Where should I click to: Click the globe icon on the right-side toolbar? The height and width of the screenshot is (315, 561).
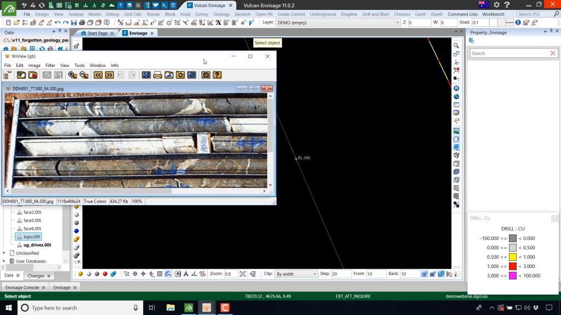(x=456, y=96)
